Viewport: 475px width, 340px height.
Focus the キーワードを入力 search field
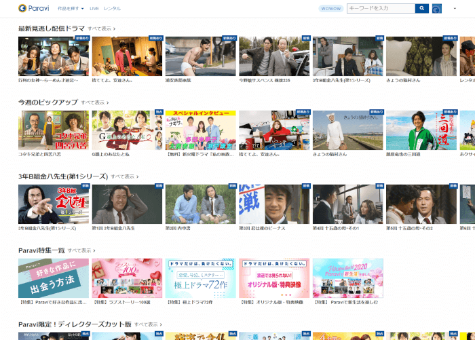click(380, 8)
